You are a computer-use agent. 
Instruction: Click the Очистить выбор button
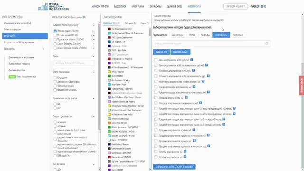(180, 52)
